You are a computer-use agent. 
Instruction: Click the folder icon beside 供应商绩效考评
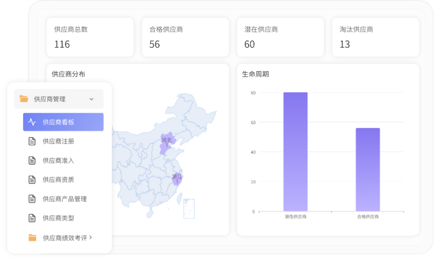point(32,237)
